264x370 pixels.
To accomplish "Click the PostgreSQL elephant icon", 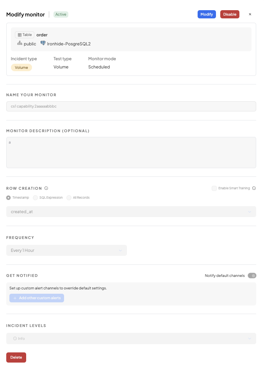I will pos(43,43).
